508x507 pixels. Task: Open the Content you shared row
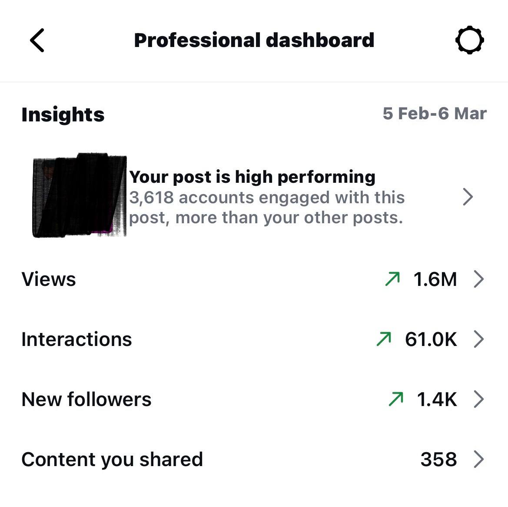[x=112, y=459]
